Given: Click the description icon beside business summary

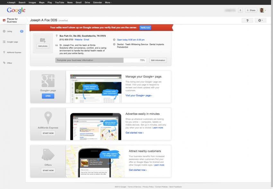Looking at the screenshot, I should [57, 45].
